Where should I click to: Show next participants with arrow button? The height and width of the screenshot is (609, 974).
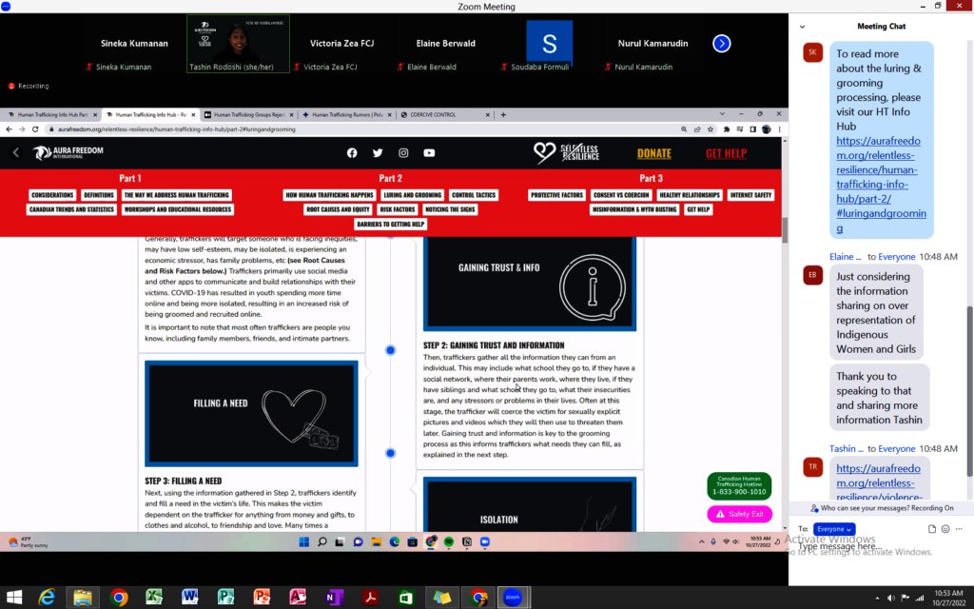pos(722,43)
